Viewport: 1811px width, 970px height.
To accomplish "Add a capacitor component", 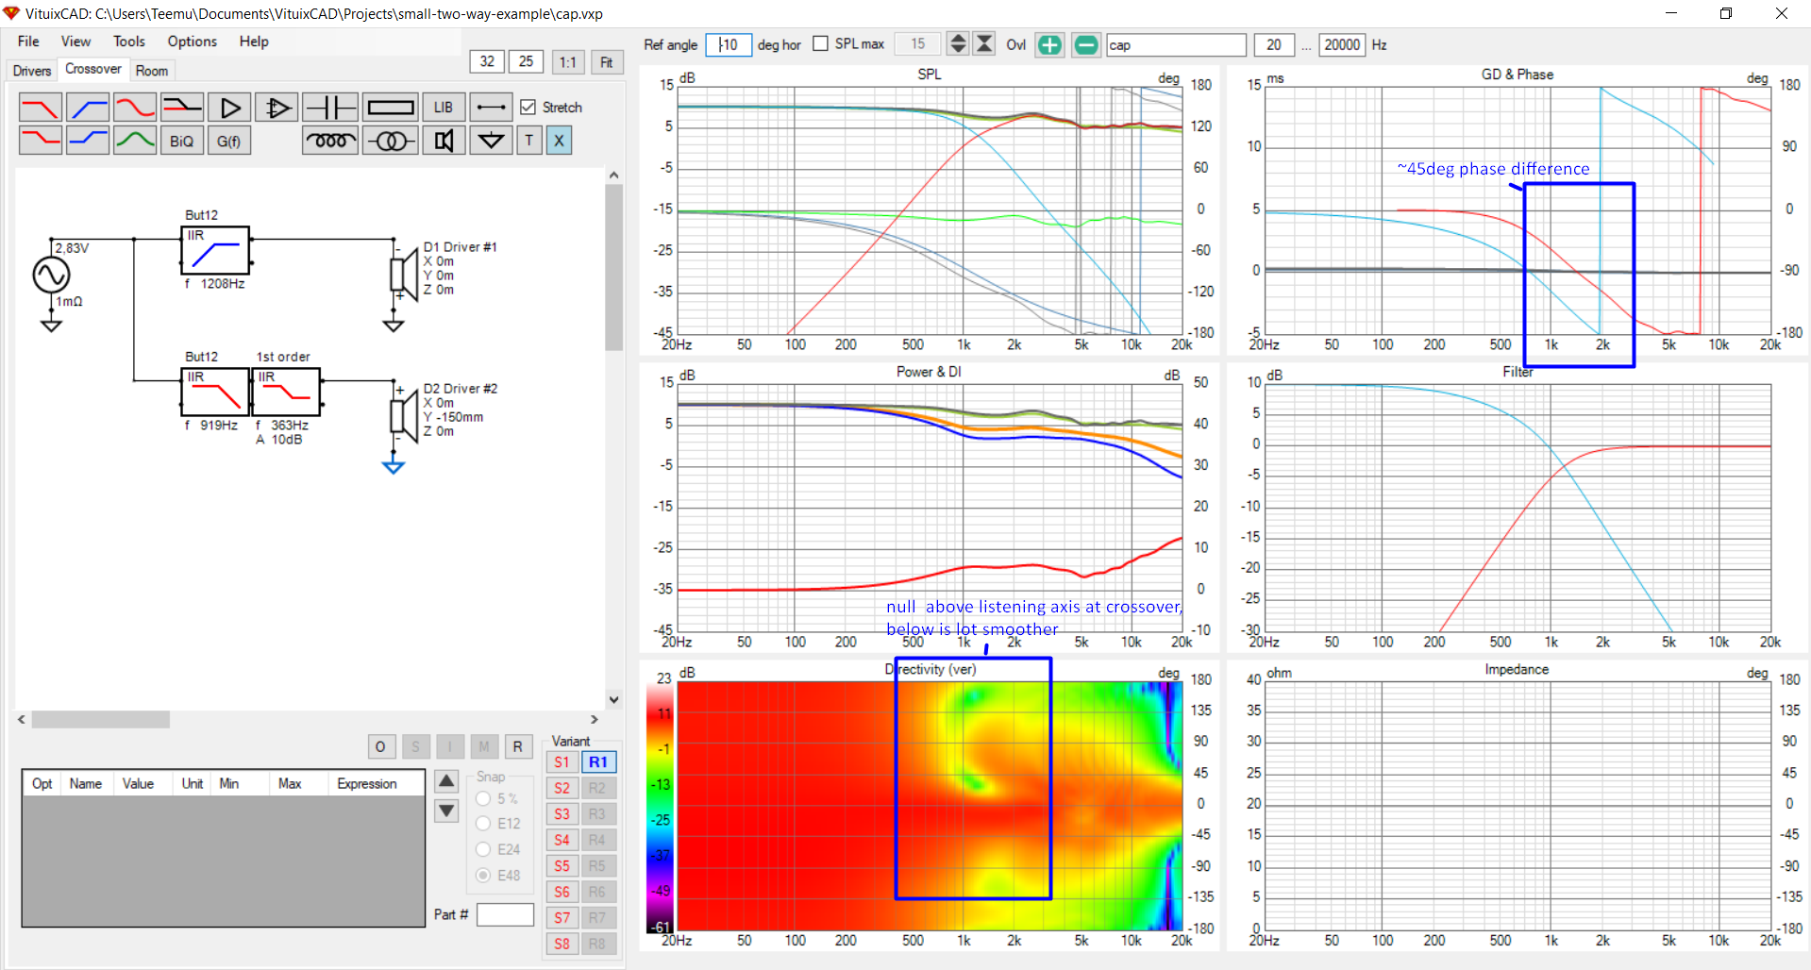I will point(330,108).
